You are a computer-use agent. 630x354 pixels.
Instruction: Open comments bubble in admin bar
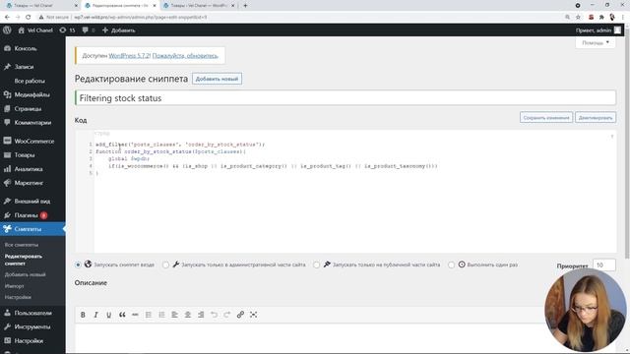[89, 30]
